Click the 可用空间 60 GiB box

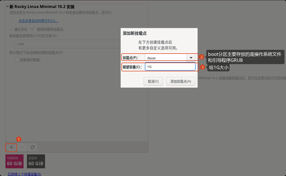(x=14, y=161)
